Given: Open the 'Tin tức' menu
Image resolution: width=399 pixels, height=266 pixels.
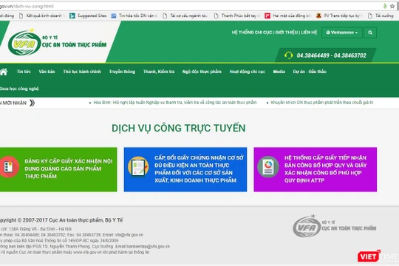Looking at the screenshot, I should tap(24, 72).
